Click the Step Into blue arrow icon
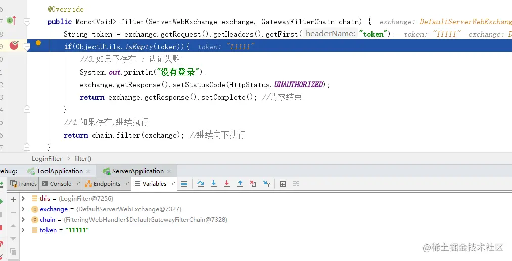 tap(214, 184)
